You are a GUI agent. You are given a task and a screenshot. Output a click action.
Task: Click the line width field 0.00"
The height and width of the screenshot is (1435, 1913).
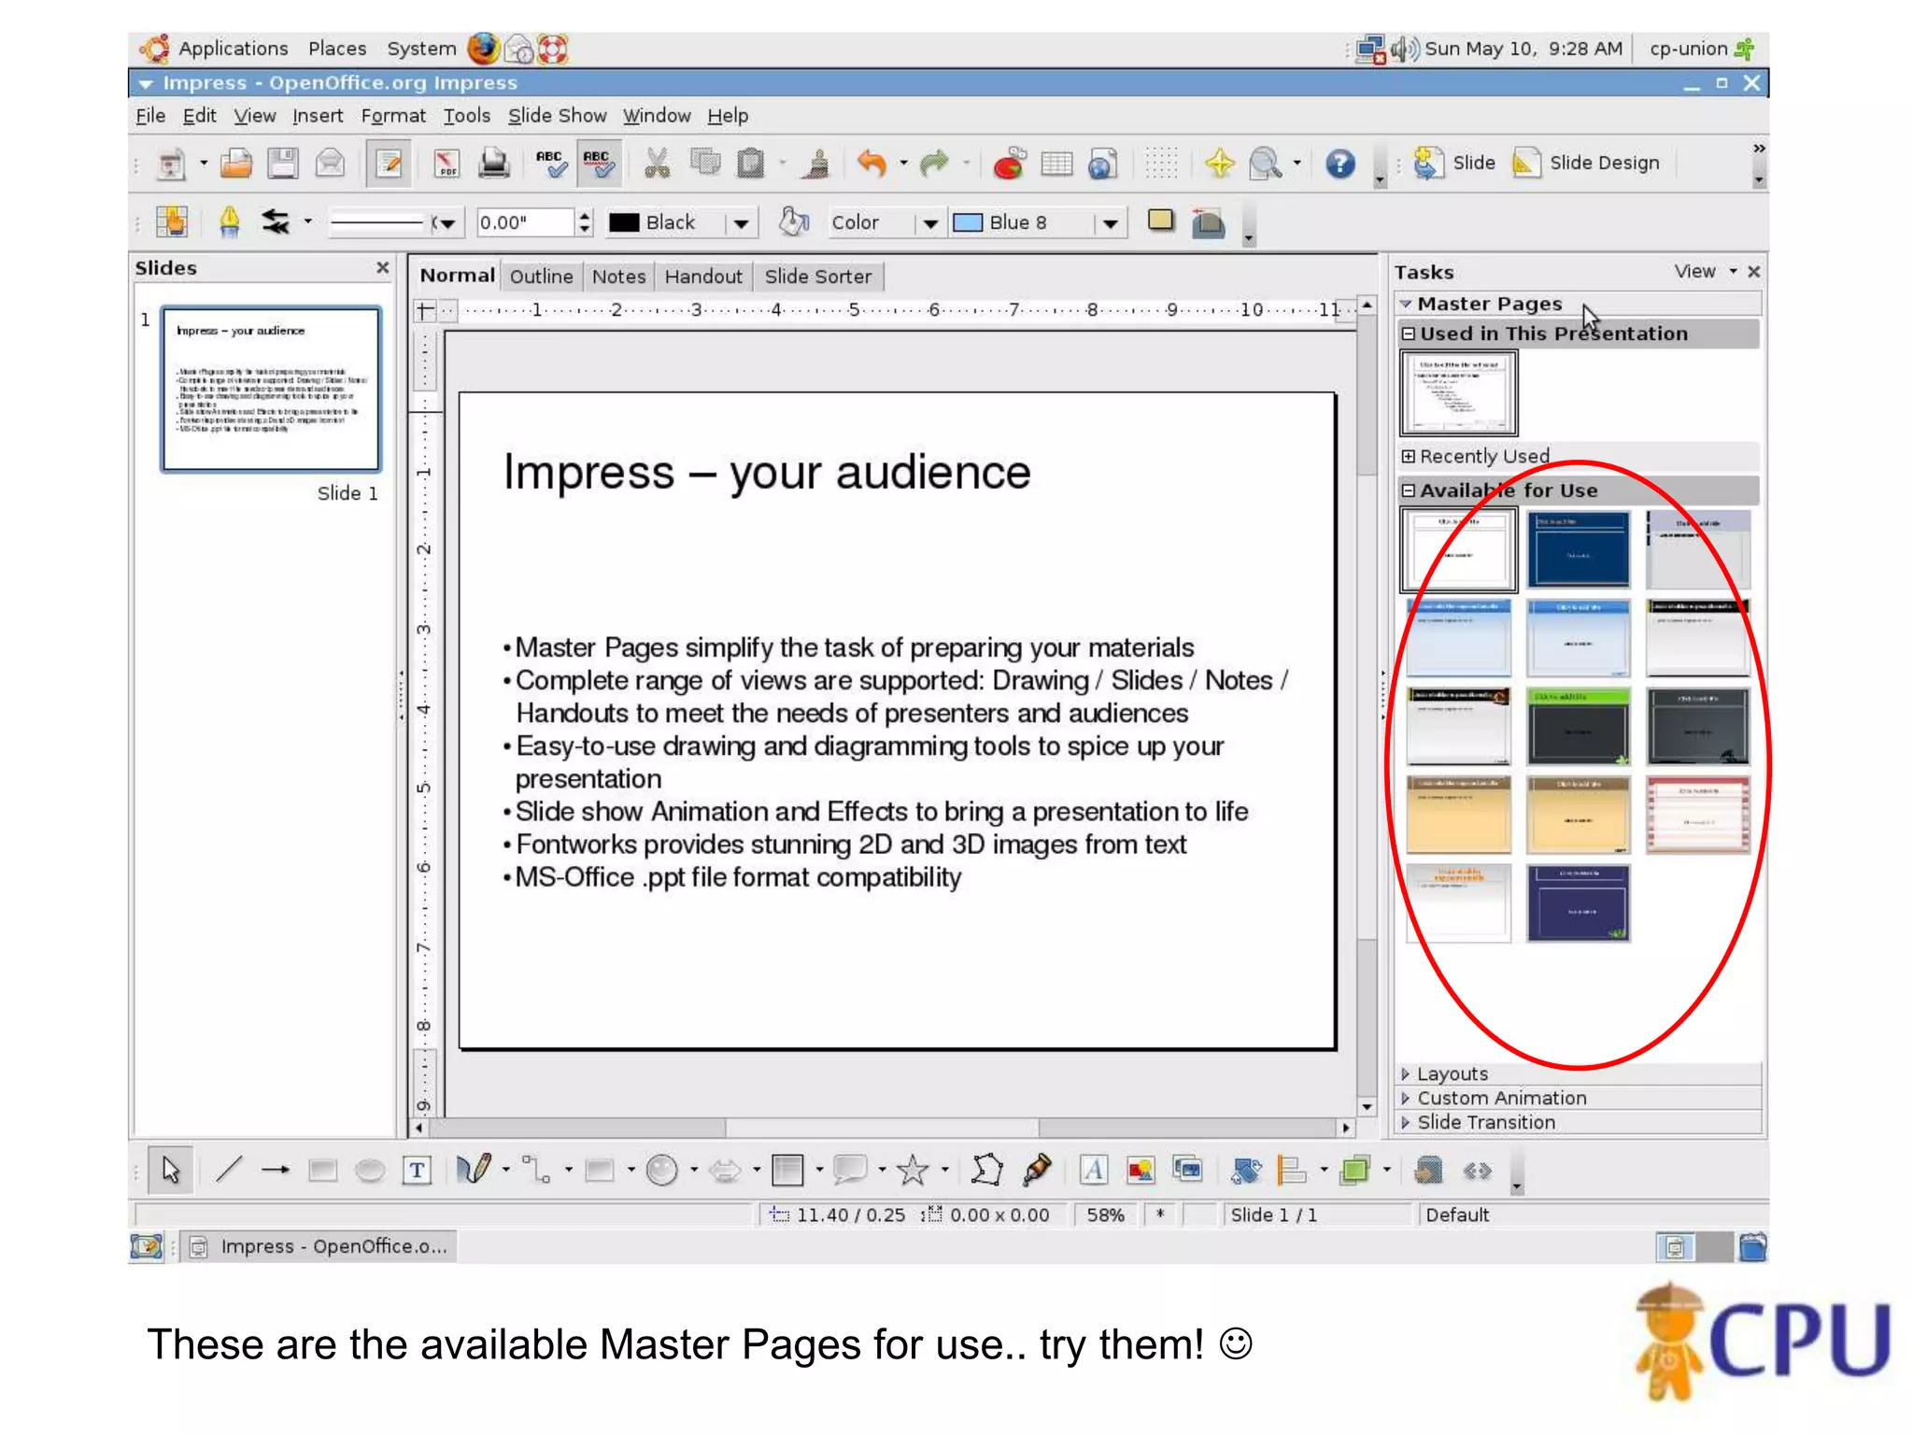click(525, 222)
